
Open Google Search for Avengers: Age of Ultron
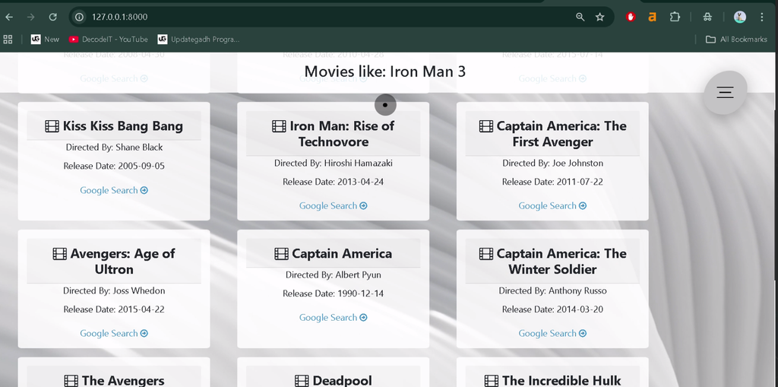click(x=114, y=333)
